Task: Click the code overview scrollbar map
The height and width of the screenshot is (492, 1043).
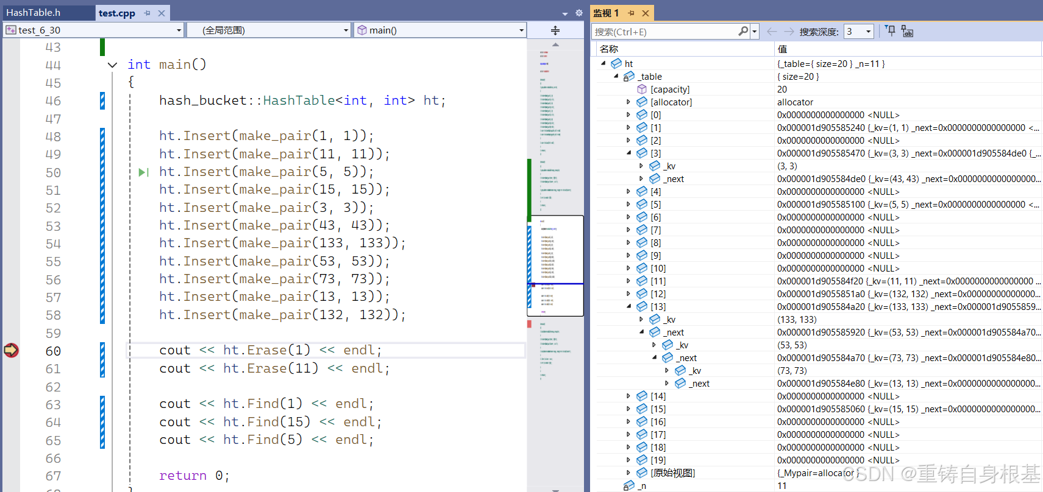Action: (555, 266)
